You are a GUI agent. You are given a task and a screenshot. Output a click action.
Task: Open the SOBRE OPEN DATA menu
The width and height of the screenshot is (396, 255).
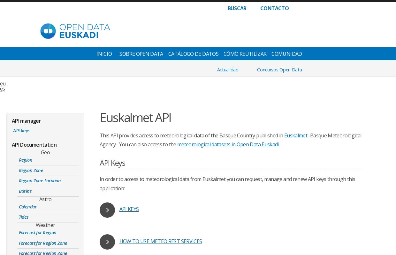click(141, 54)
